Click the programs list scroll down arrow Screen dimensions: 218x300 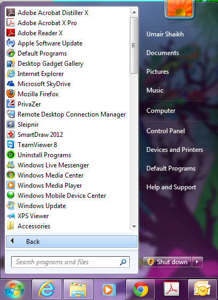pos(134,227)
